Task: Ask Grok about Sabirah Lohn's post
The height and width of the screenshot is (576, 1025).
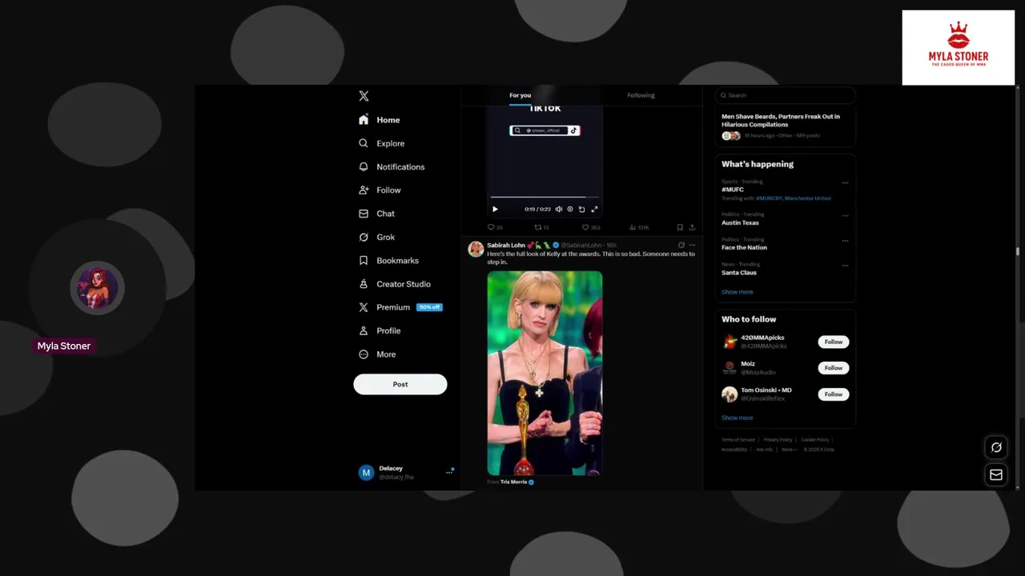Action: (x=681, y=245)
